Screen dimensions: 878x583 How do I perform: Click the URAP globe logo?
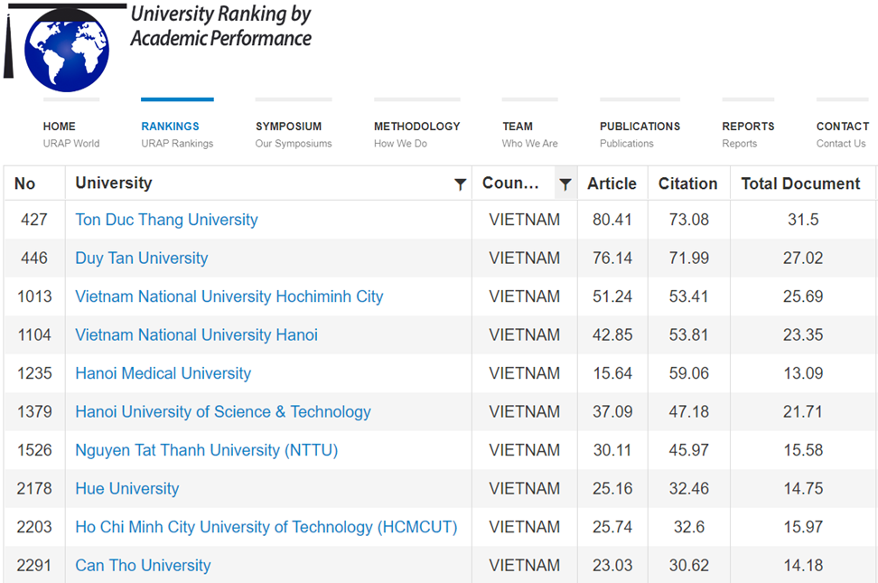pyautogui.click(x=66, y=48)
